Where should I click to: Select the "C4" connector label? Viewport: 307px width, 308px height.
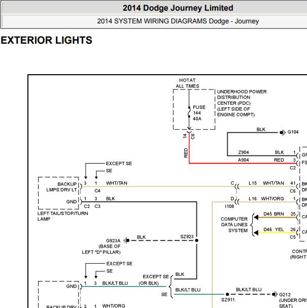(x=97, y=191)
